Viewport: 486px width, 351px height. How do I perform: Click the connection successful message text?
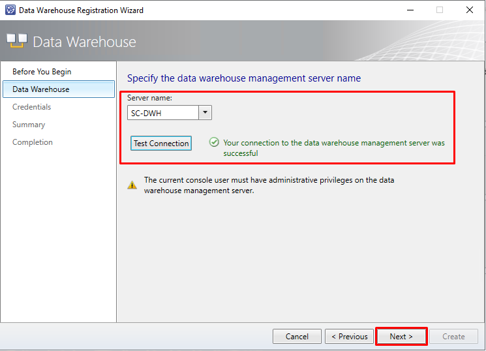[x=334, y=148]
